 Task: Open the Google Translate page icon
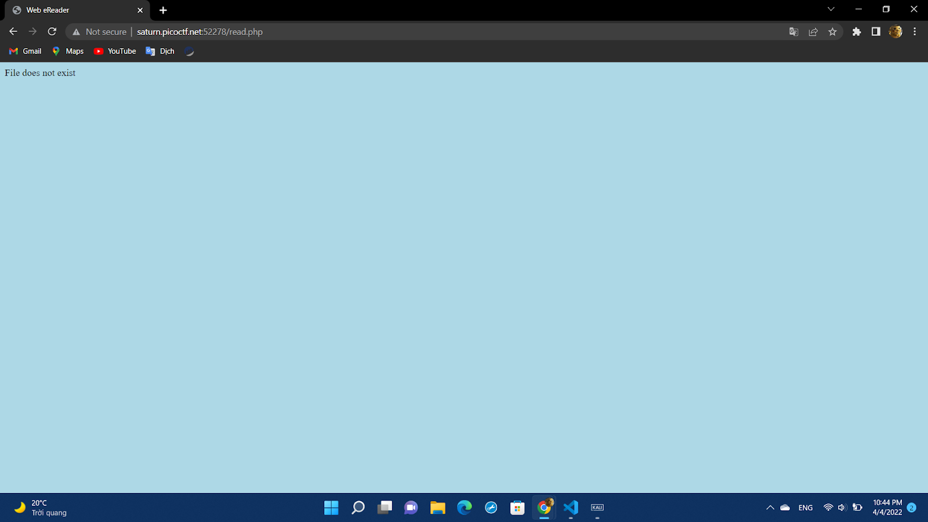point(794,32)
